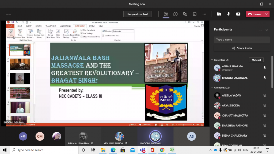Select the +18 more participants bubble
This screenshot has width=274, height=154.
tap(23, 136)
